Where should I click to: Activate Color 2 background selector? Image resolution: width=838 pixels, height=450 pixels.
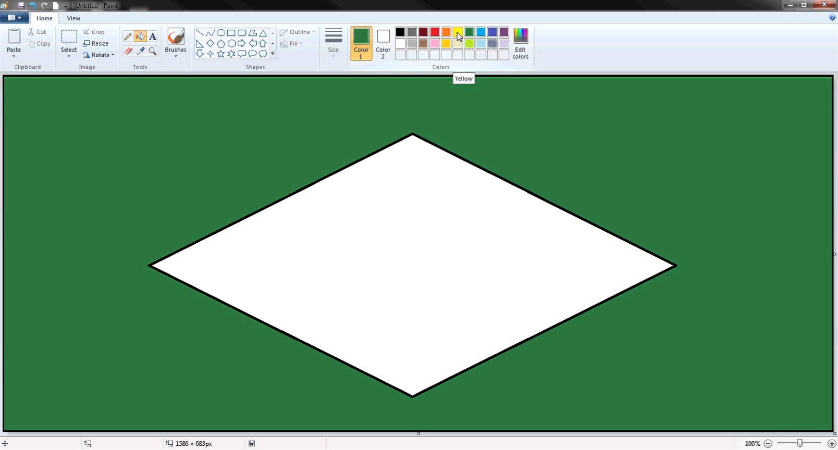(383, 43)
